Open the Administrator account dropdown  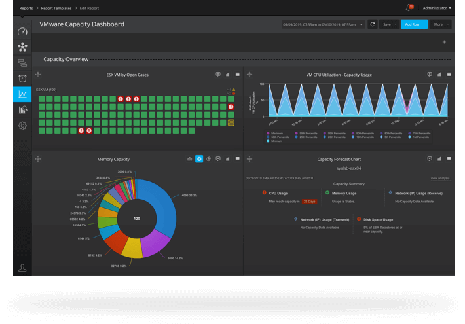click(x=437, y=8)
